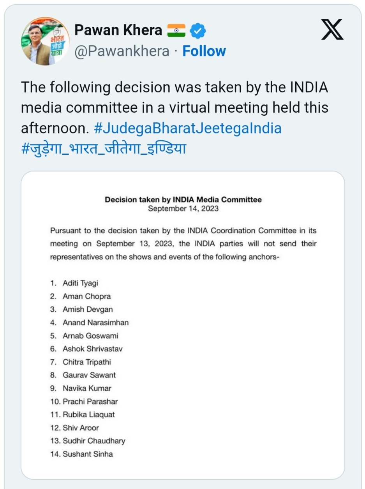Follow the Pawankhera account
Image resolution: width=365 pixels, height=489 pixels.
(204, 51)
